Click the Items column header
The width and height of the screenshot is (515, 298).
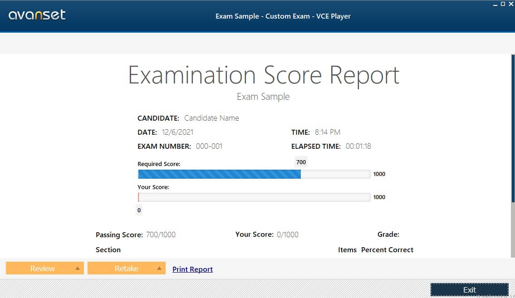pos(347,250)
